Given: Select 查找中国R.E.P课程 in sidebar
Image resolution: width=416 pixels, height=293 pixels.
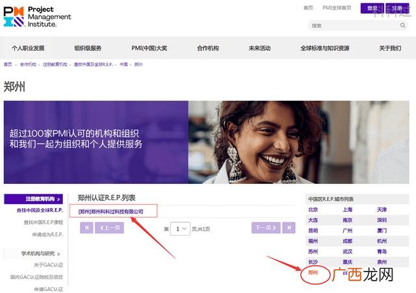Looking at the screenshot, I should (44, 222).
